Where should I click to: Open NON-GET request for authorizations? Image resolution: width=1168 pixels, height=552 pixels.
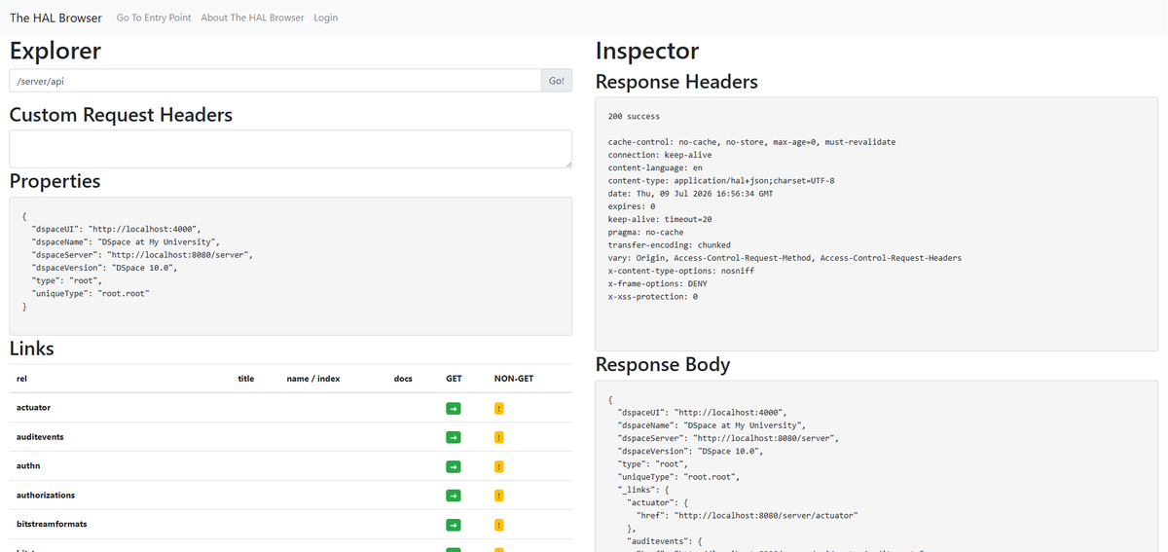(x=498, y=496)
